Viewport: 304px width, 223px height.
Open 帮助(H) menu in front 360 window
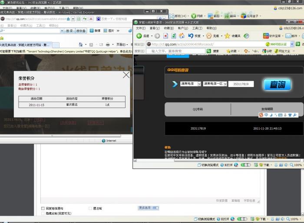click(x=211, y=28)
